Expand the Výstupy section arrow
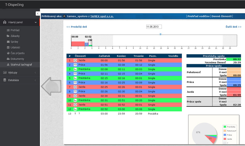 coord(35,73)
